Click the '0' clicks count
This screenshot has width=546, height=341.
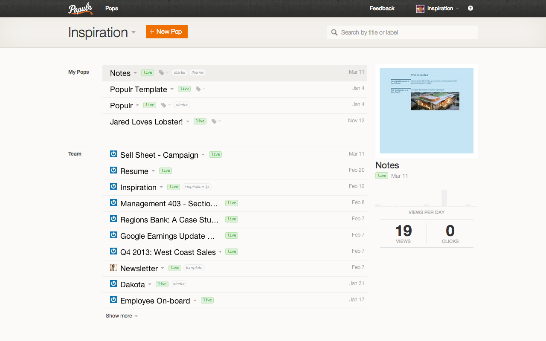point(450,231)
